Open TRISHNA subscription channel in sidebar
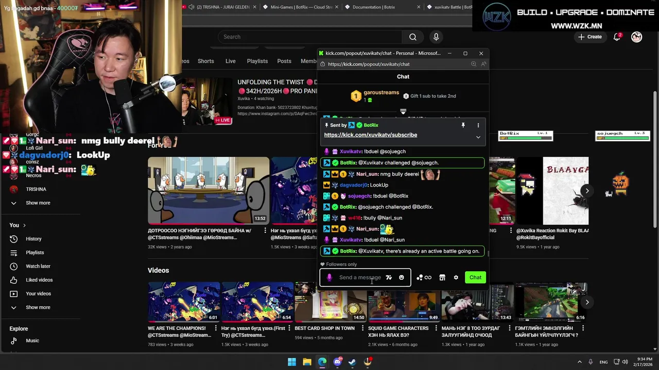659x370 pixels. (36, 189)
